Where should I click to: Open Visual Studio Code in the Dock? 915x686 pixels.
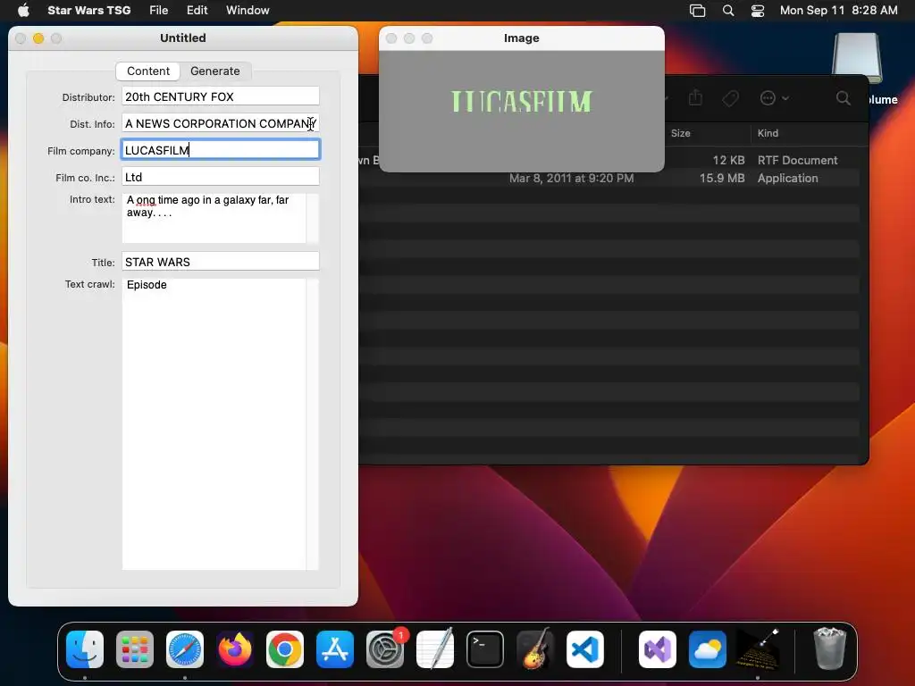tap(585, 649)
